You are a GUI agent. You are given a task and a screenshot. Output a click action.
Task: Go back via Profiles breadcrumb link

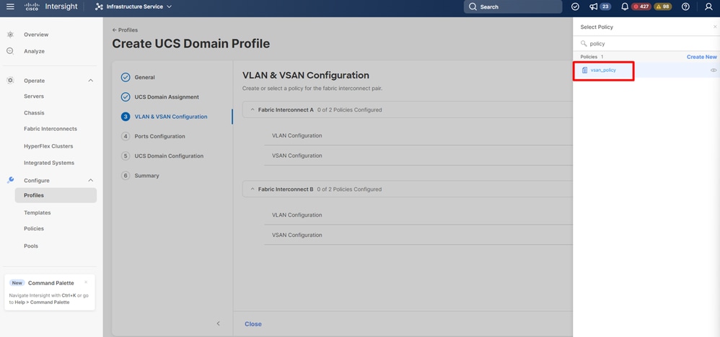tap(125, 30)
